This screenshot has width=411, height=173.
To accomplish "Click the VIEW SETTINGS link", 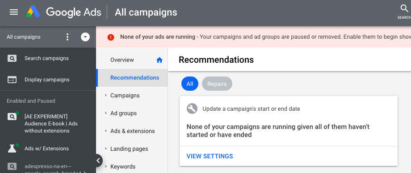I will 210,156.
